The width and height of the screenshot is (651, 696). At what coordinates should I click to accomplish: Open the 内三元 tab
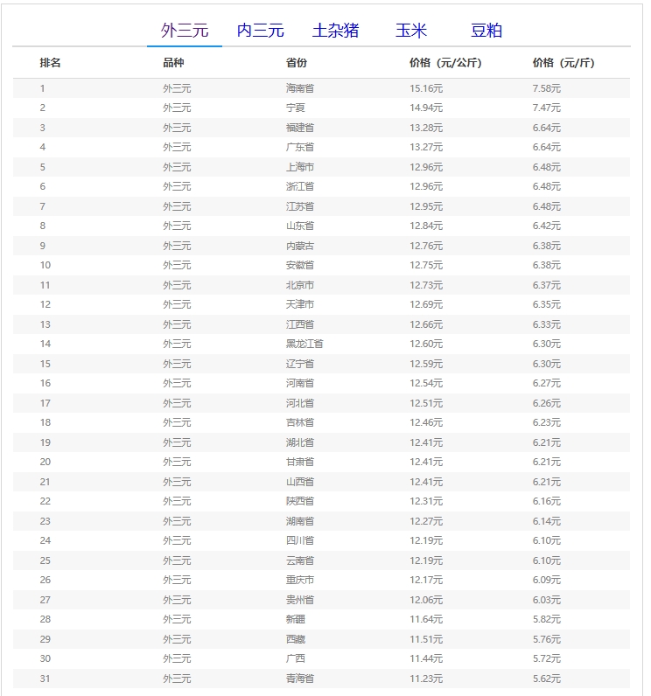[260, 31]
